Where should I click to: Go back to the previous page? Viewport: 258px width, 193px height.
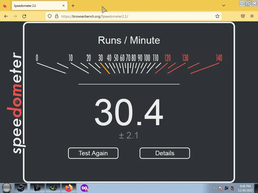pyautogui.click(x=6, y=16)
